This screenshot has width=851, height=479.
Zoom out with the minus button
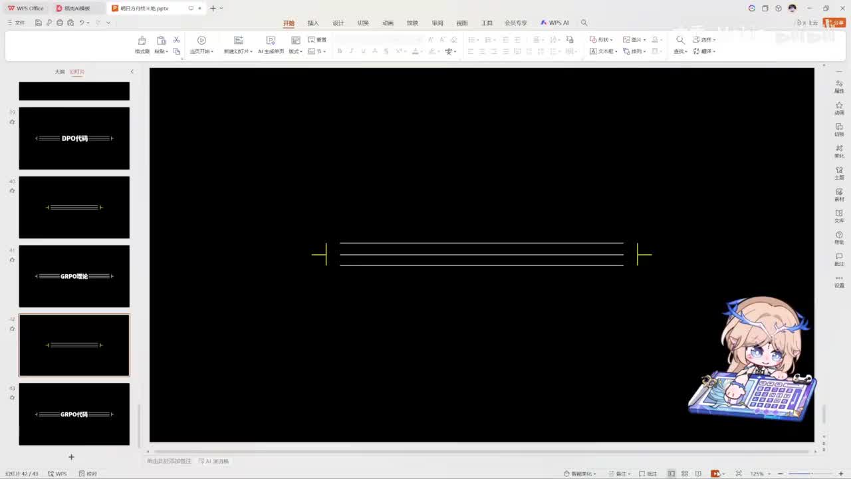[781, 474]
